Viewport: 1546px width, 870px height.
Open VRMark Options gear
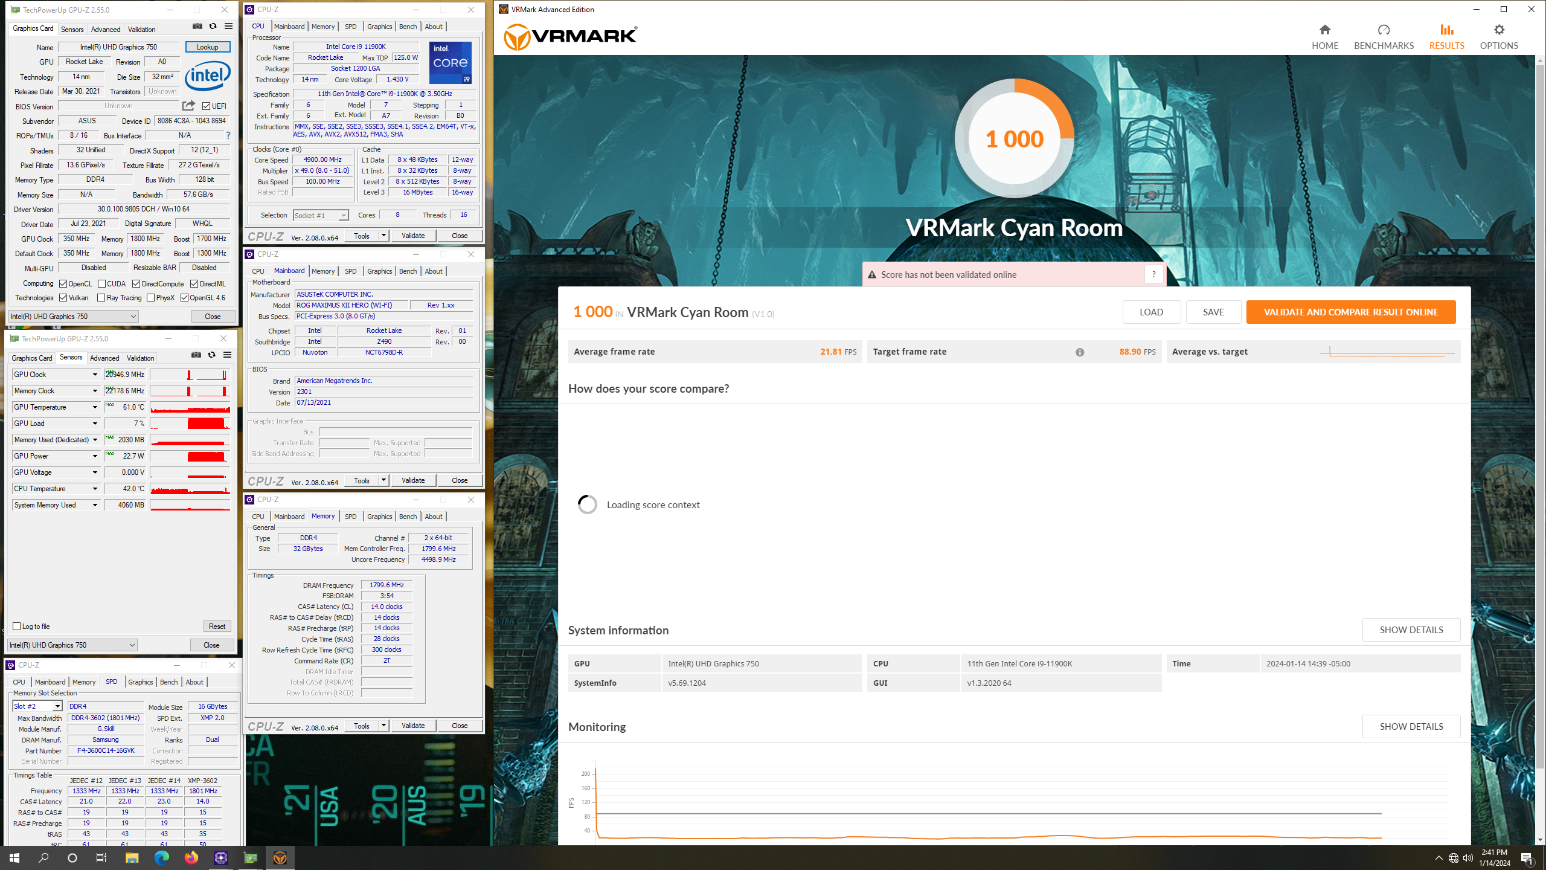coord(1498,37)
